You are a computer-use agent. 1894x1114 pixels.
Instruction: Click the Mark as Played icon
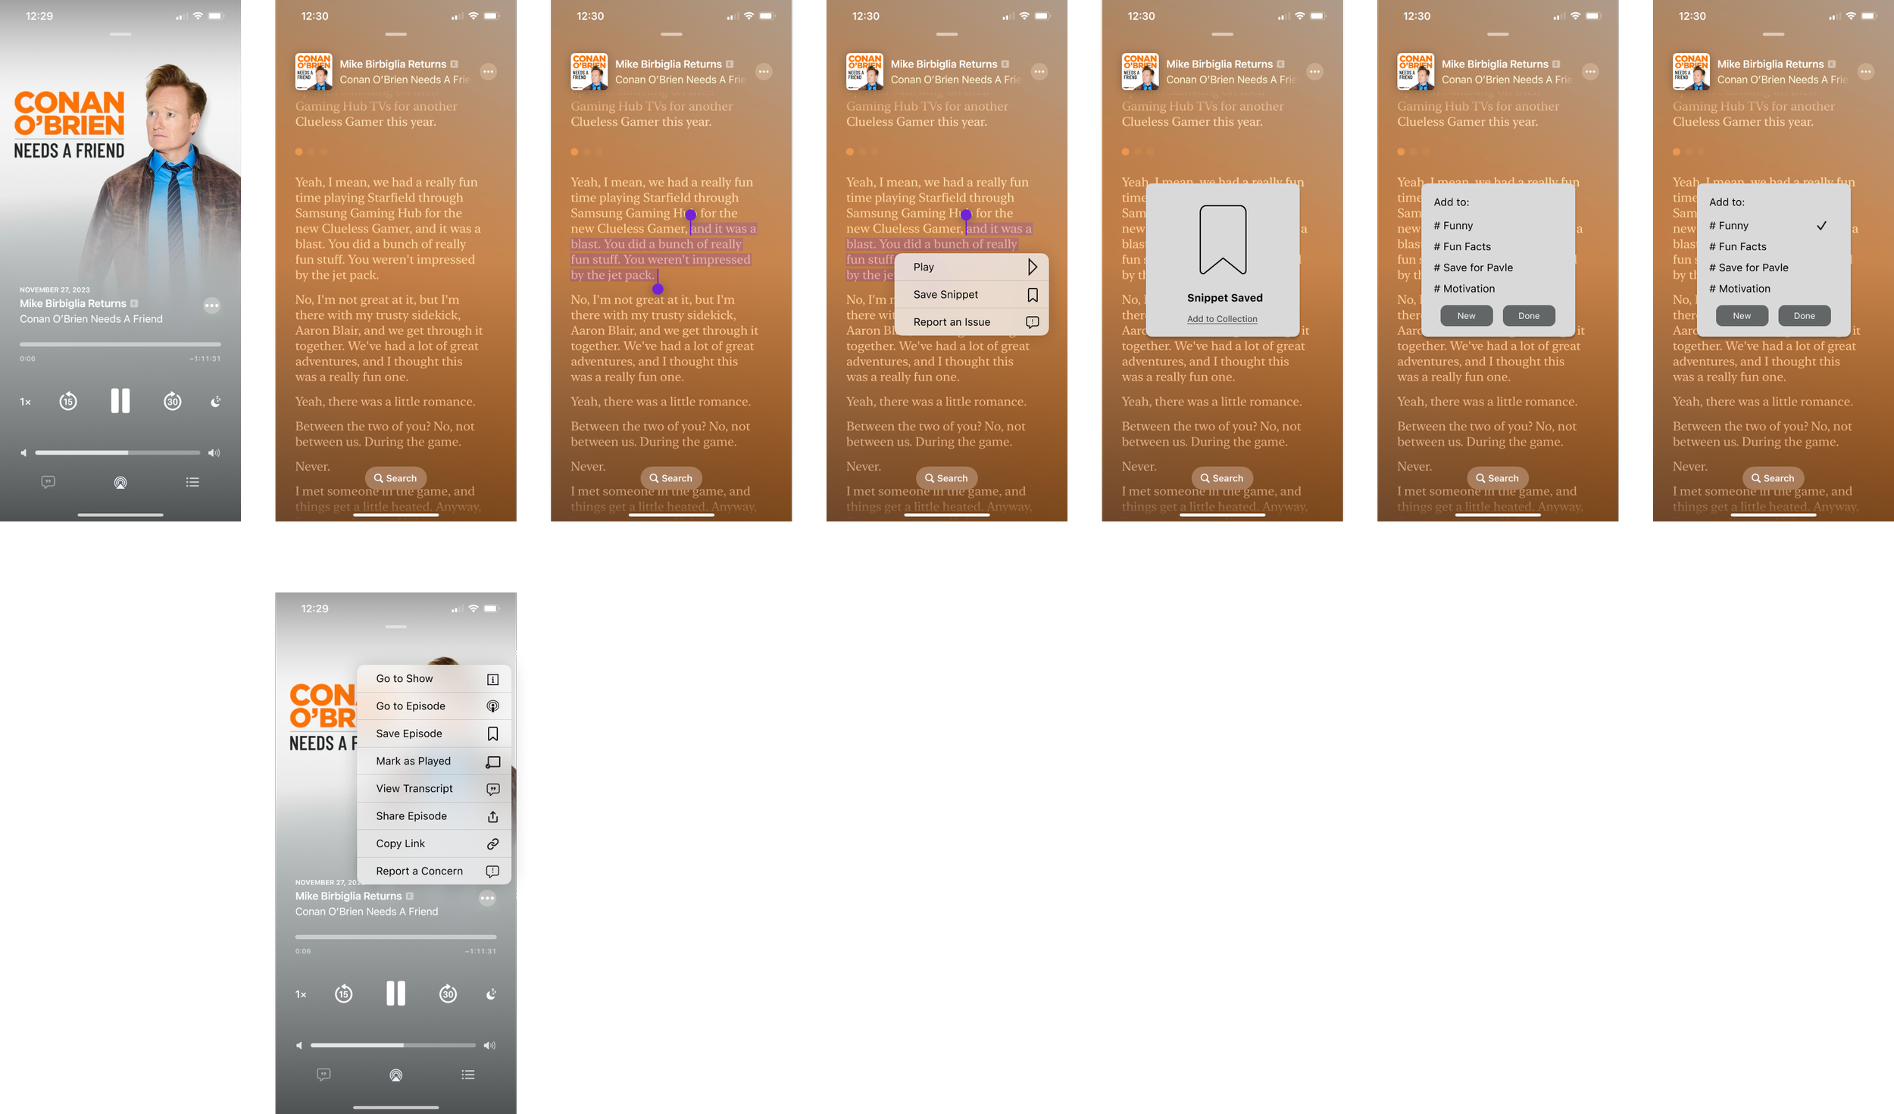pyautogui.click(x=492, y=762)
